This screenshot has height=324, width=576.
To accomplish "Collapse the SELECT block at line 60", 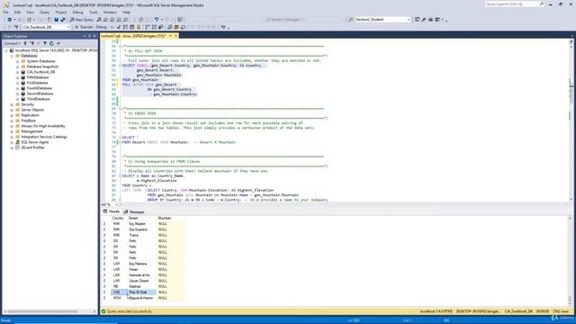I will [x=120, y=66].
